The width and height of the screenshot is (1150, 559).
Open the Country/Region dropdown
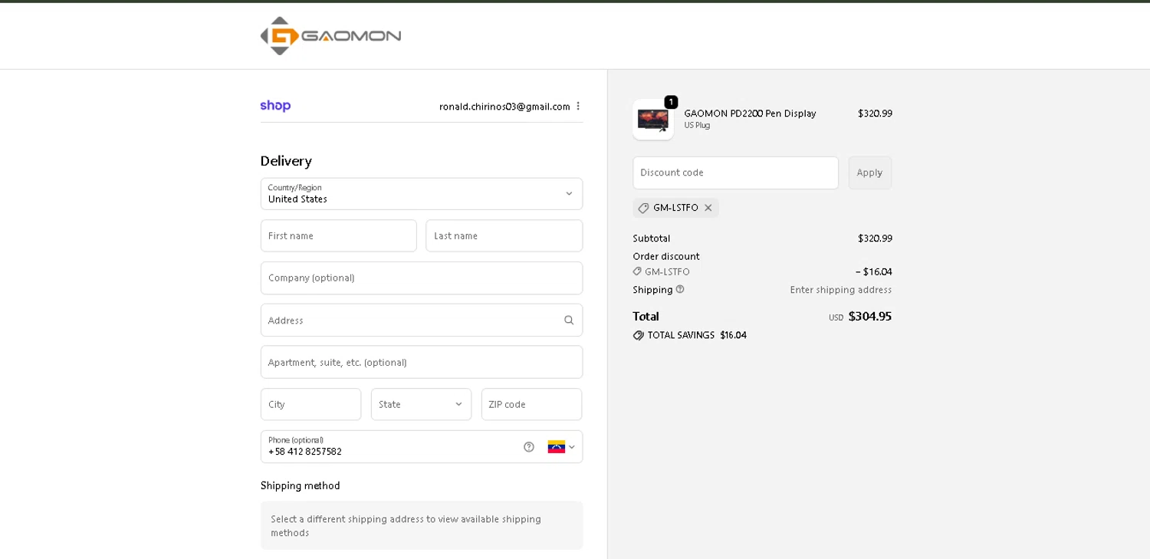tap(422, 194)
